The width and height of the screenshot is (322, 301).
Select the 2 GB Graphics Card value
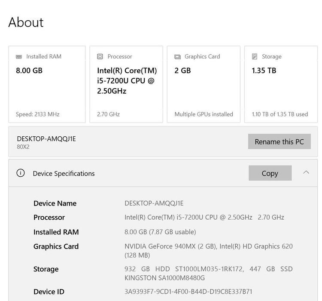tap(182, 71)
